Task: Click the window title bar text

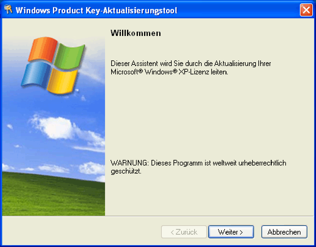Action: (x=97, y=11)
